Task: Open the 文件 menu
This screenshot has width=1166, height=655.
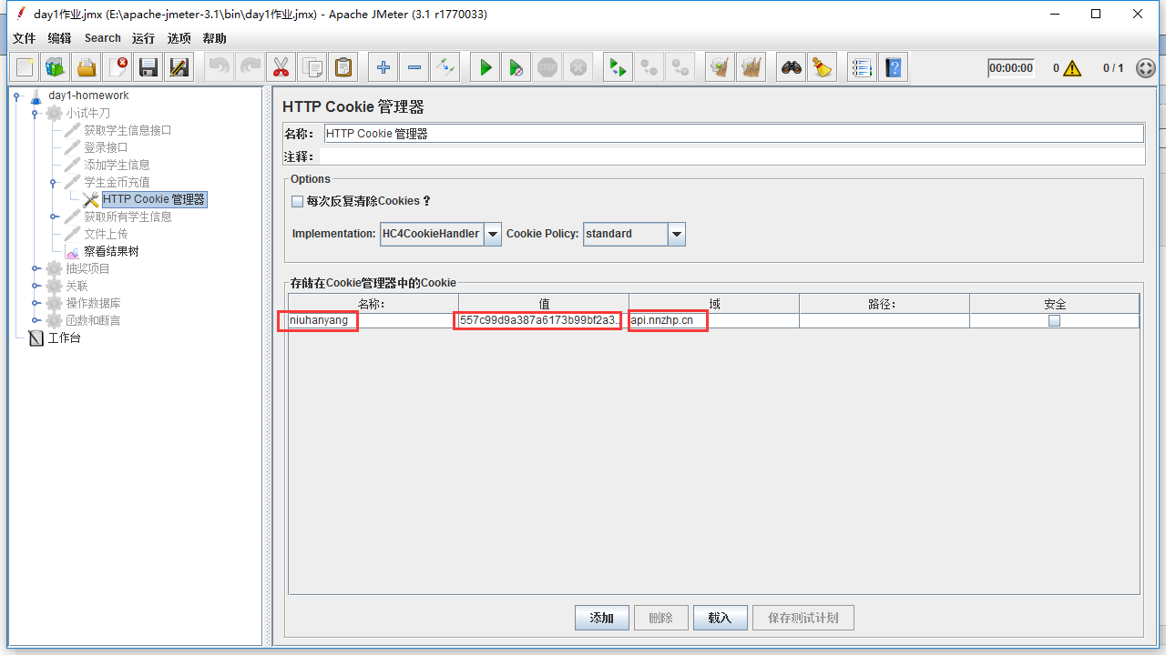Action: point(24,38)
